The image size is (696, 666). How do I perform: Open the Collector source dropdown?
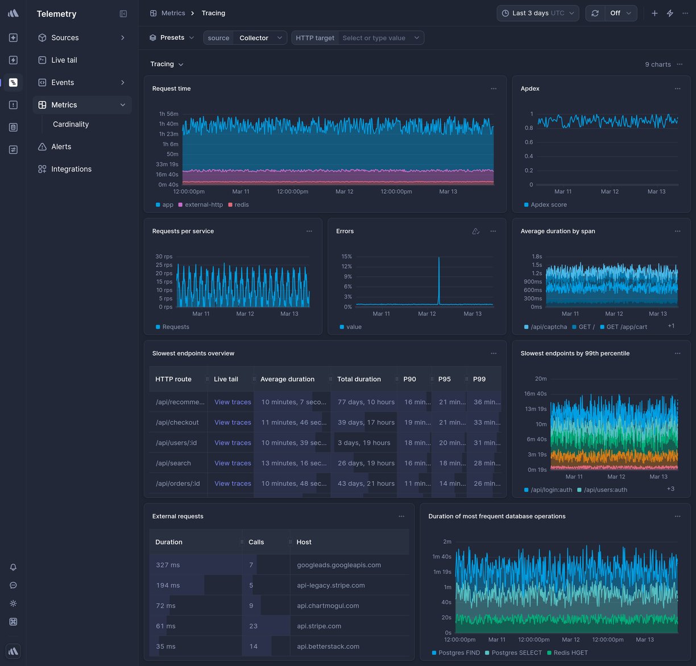(x=260, y=38)
